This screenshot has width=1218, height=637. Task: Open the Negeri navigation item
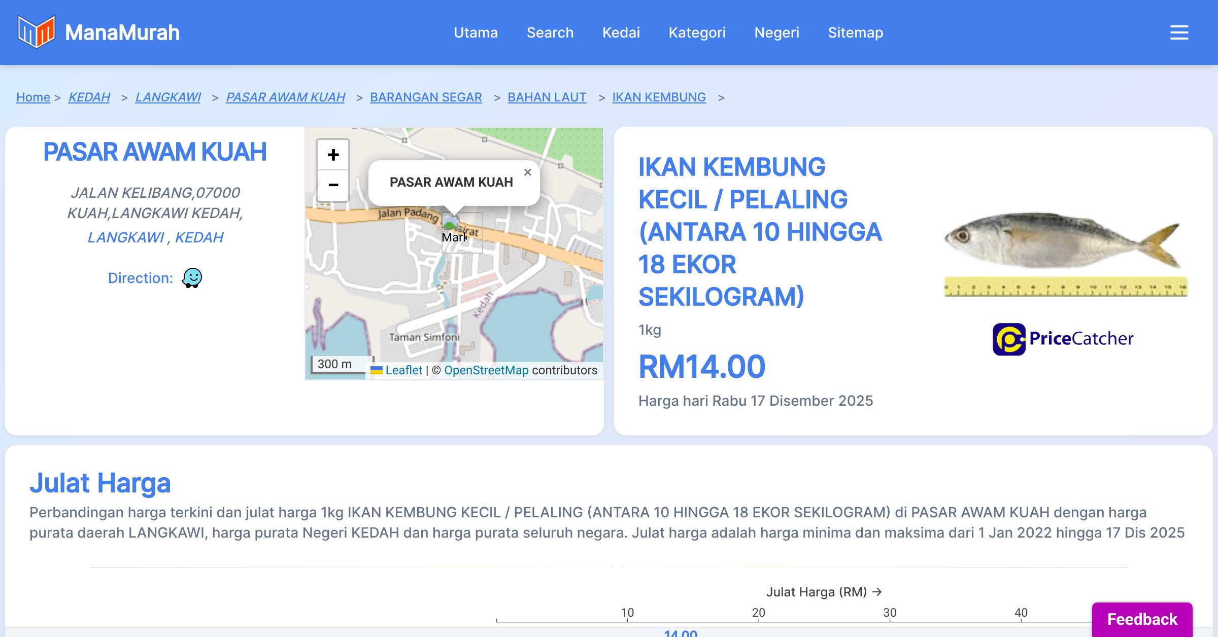[x=776, y=32]
